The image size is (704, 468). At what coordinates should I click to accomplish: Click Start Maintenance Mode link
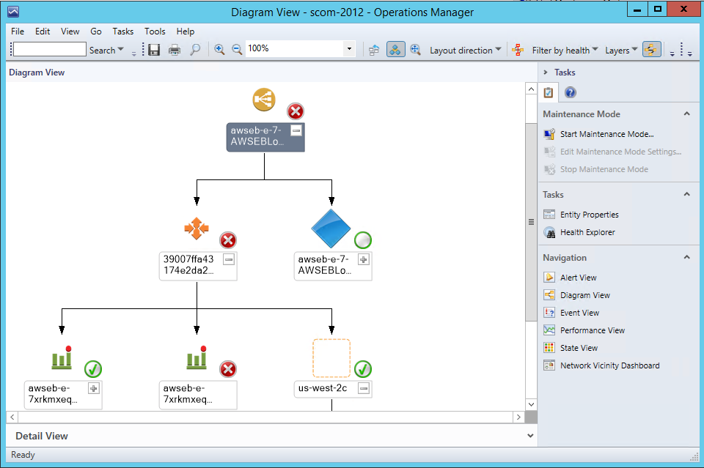point(606,134)
